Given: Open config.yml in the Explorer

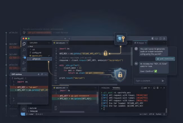Looking at the screenshot, I should tap(39, 53).
